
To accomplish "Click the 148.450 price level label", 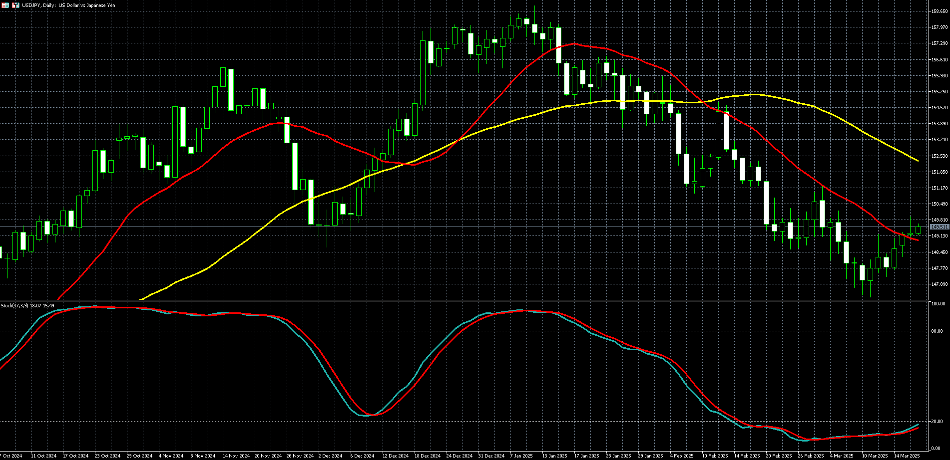I will pos(940,252).
